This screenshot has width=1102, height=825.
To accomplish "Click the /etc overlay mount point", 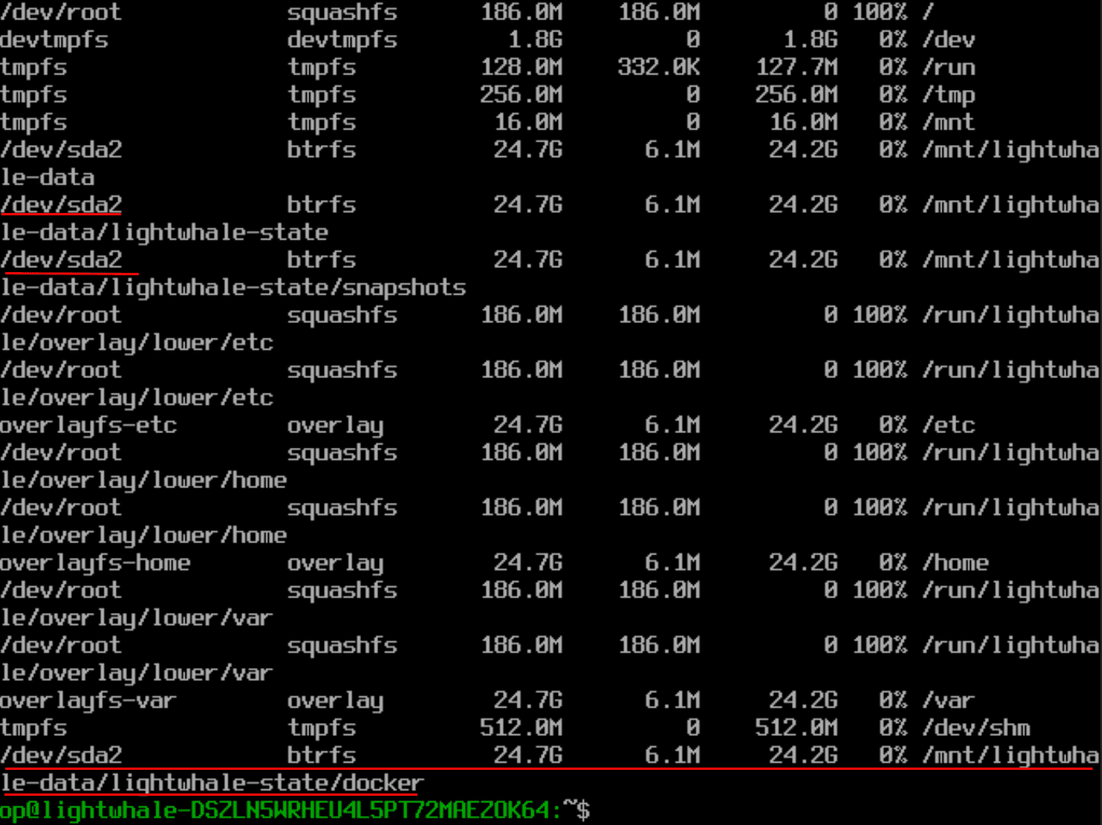I will click(947, 425).
